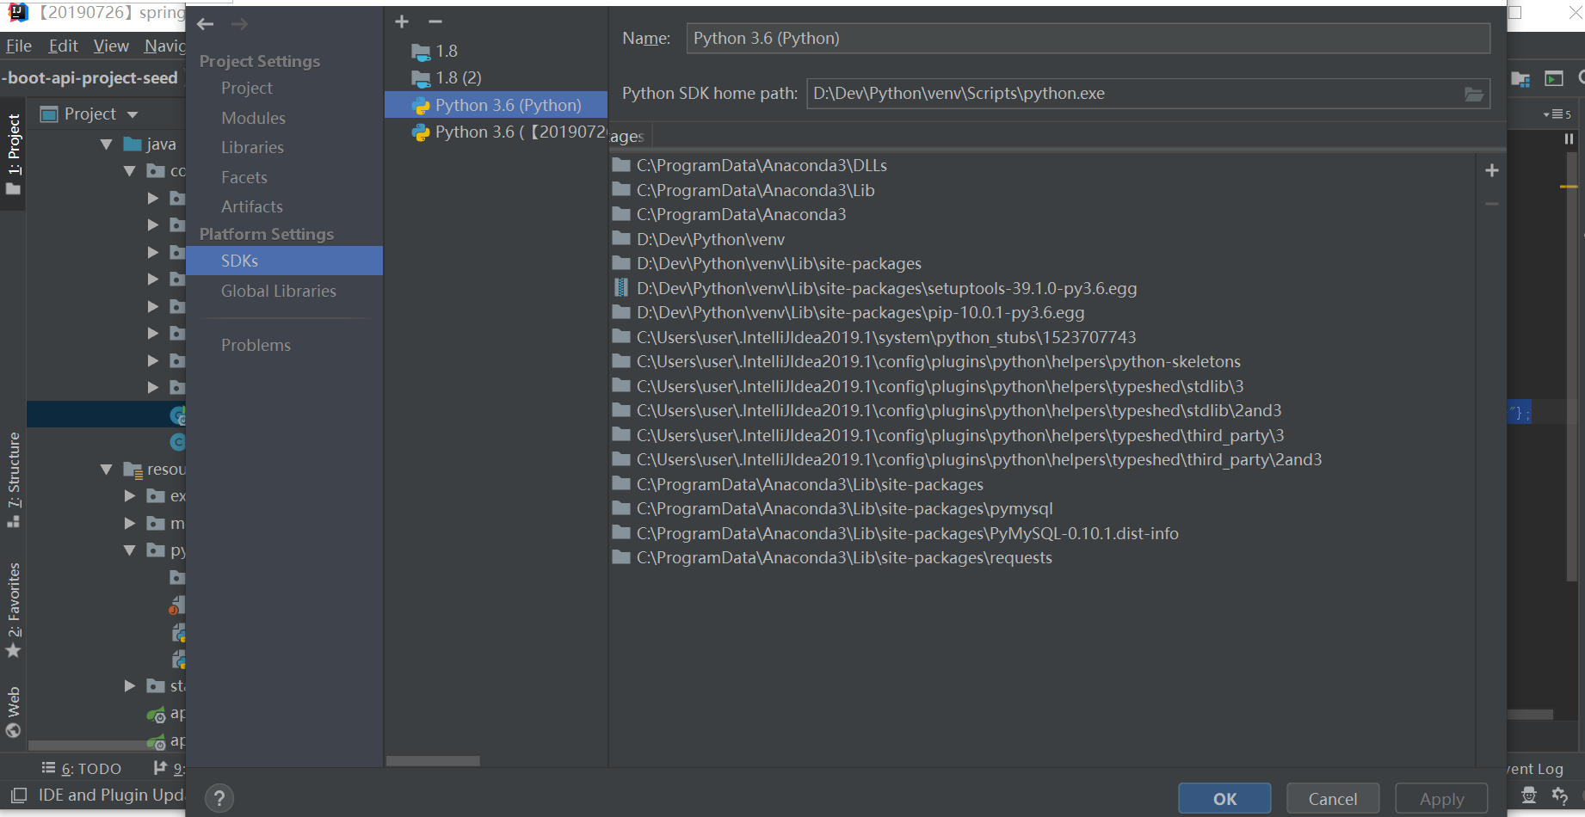This screenshot has height=817, width=1585.
Task: Click the Python SDK home path field
Action: point(1033,93)
